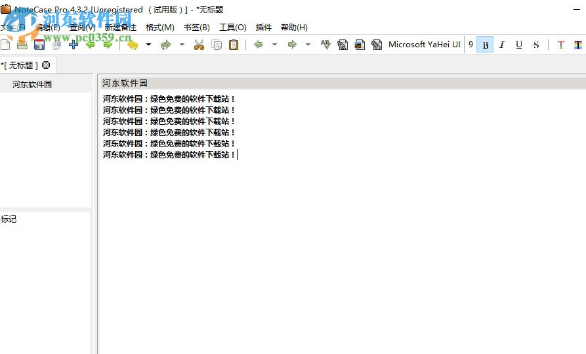Open the 编辑(E) menu
This screenshot has width=586, height=354.
47,28
